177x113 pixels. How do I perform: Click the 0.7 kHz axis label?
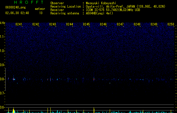coord(2,93)
